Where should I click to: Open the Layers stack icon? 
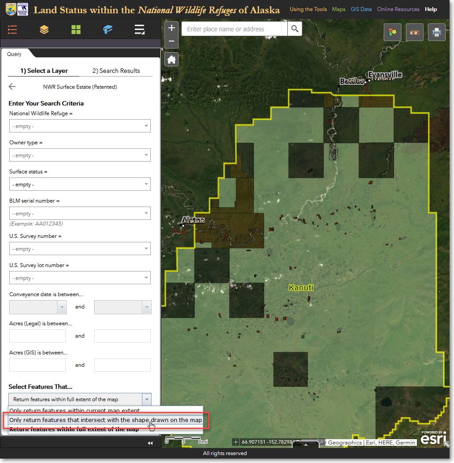[x=44, y=30]
